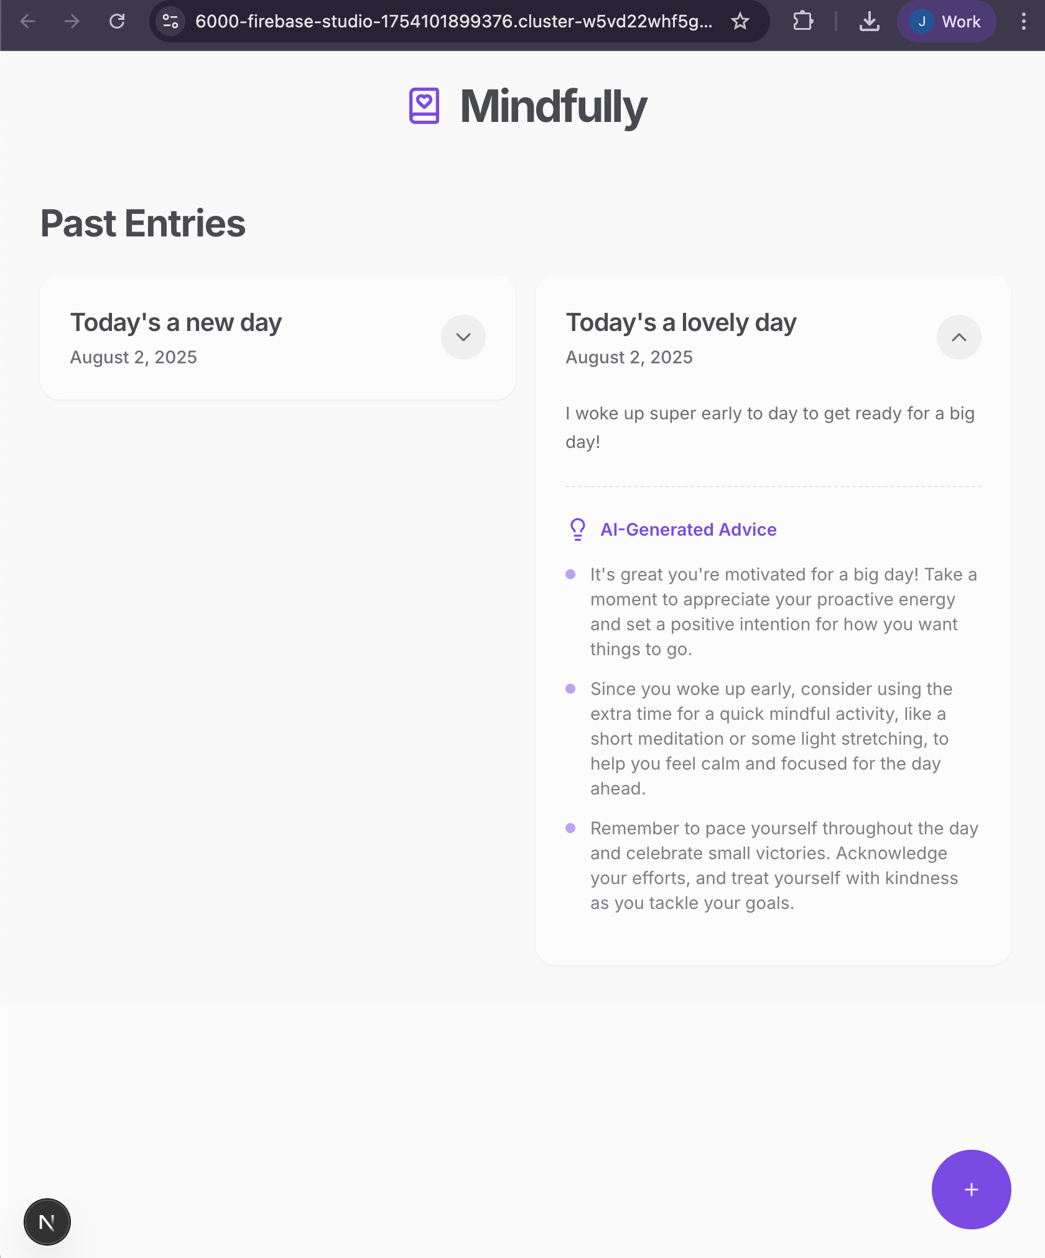Go back to the previous page
Viewport: 1045px width, 1258px height.
tap(28, 22)
